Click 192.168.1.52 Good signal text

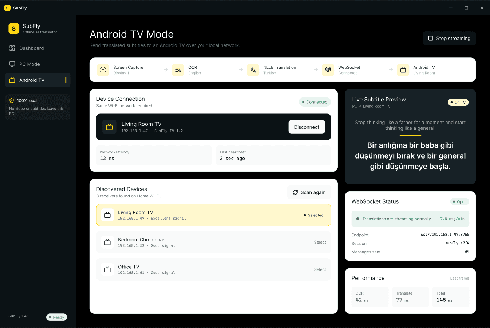point(146,245)
